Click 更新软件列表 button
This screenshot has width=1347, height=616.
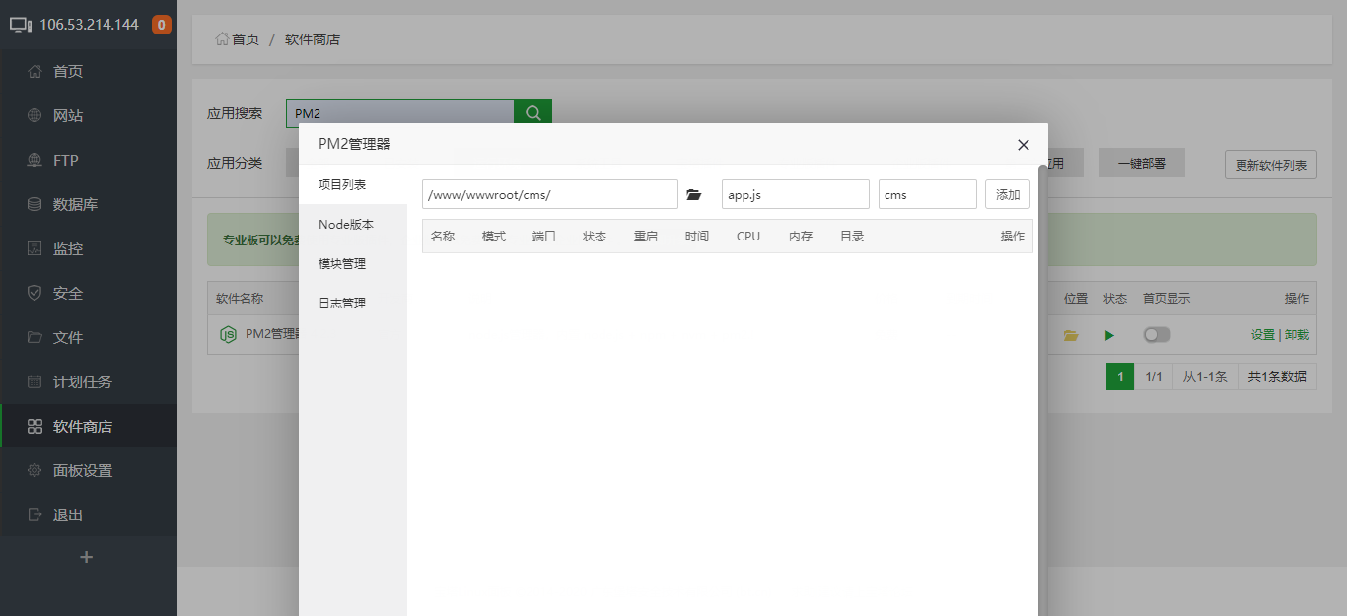coord(1271,165)
